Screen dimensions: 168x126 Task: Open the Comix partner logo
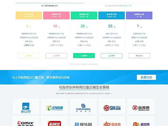25,124
